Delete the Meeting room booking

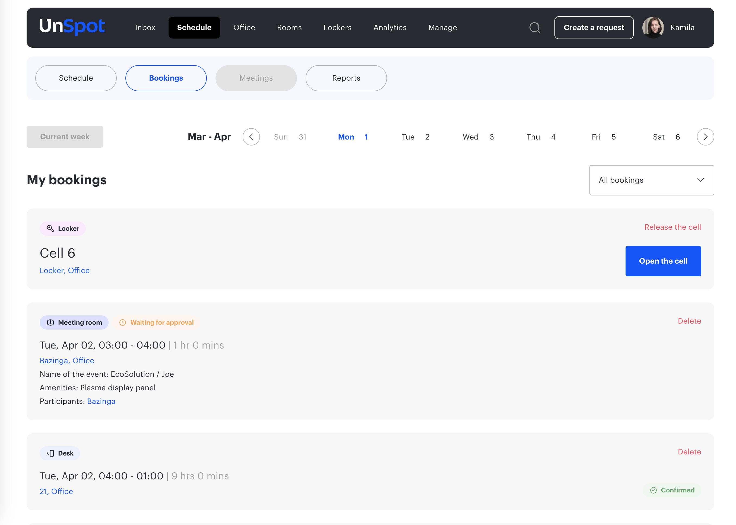[x=689, y=321]
